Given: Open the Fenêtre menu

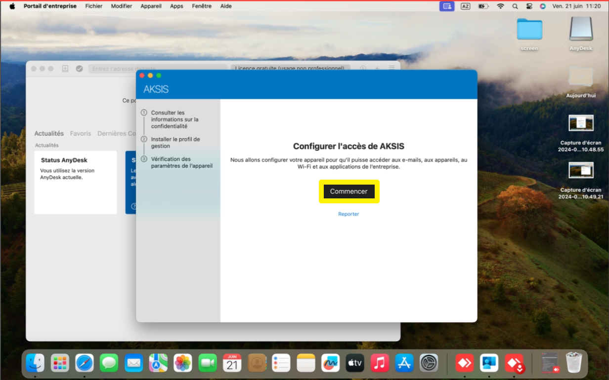Looking at the screenshot, I should [202, 6].
